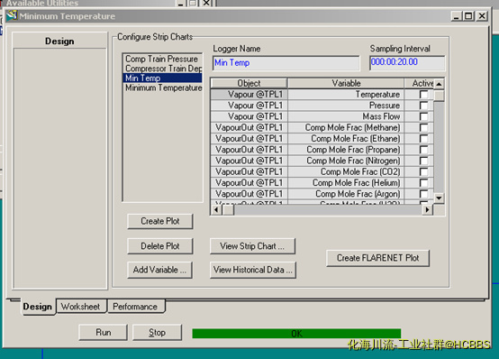This screenshot has height=359, width=499.
Task: Enable Active box for Comp Mole Frac (Helium)
Action: tap(423, 183)
